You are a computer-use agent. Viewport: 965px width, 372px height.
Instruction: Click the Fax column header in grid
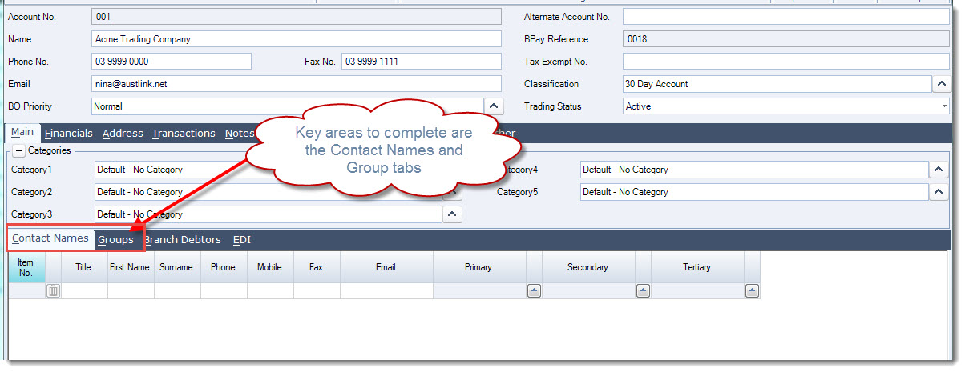click(x=316, y=267)
